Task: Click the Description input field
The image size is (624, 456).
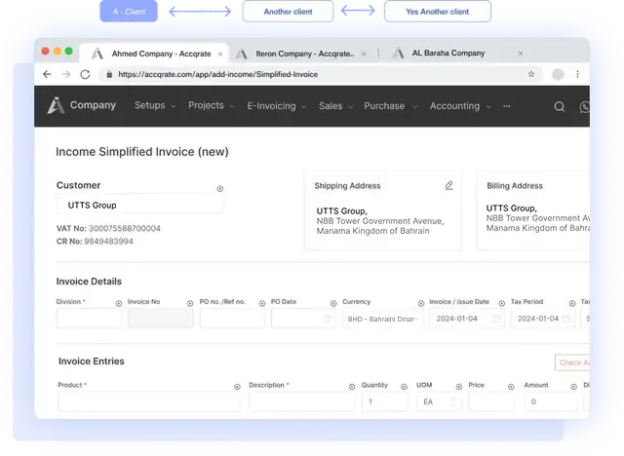Action: tap(302, 401)
